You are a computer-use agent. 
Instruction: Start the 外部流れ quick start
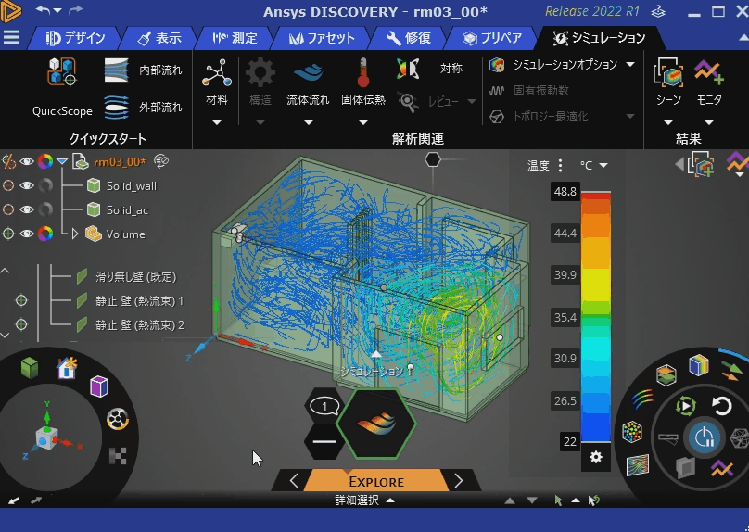coord(143,107)
